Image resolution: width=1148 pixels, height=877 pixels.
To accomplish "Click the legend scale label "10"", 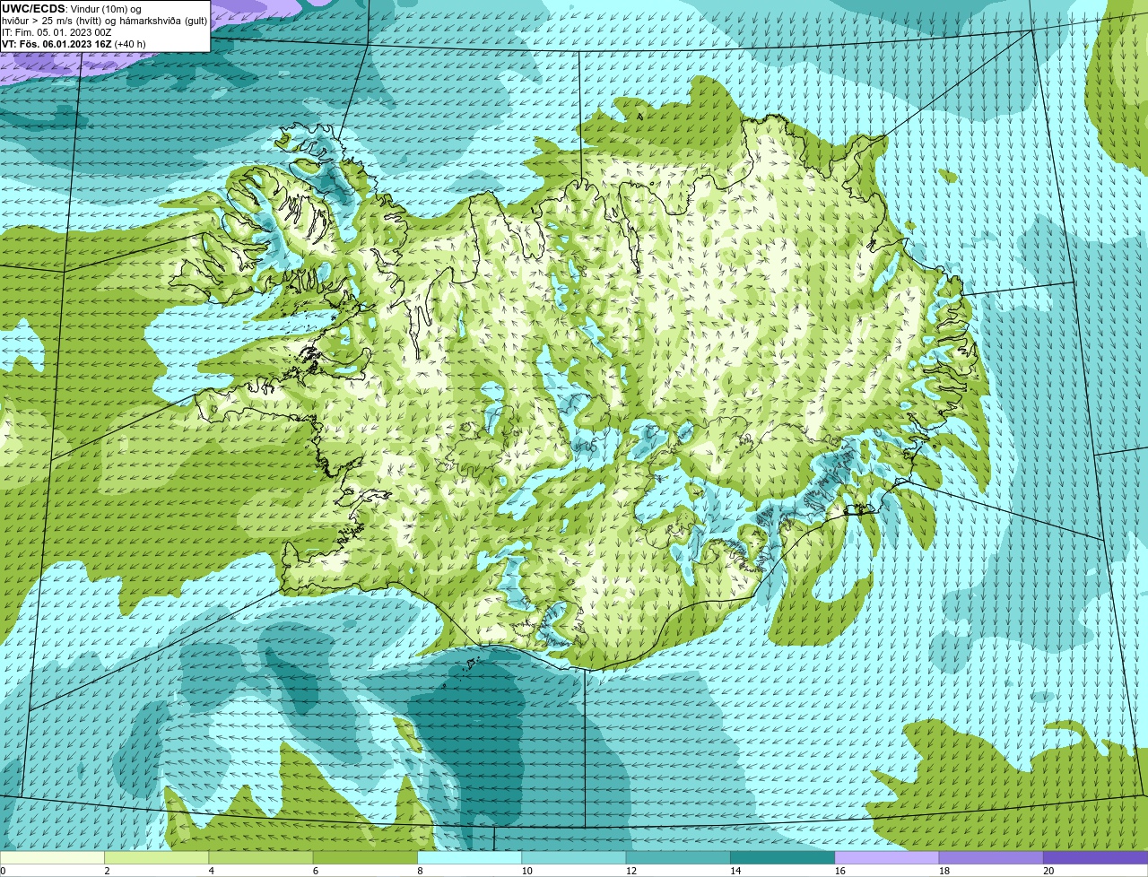I will coord(526,871).
